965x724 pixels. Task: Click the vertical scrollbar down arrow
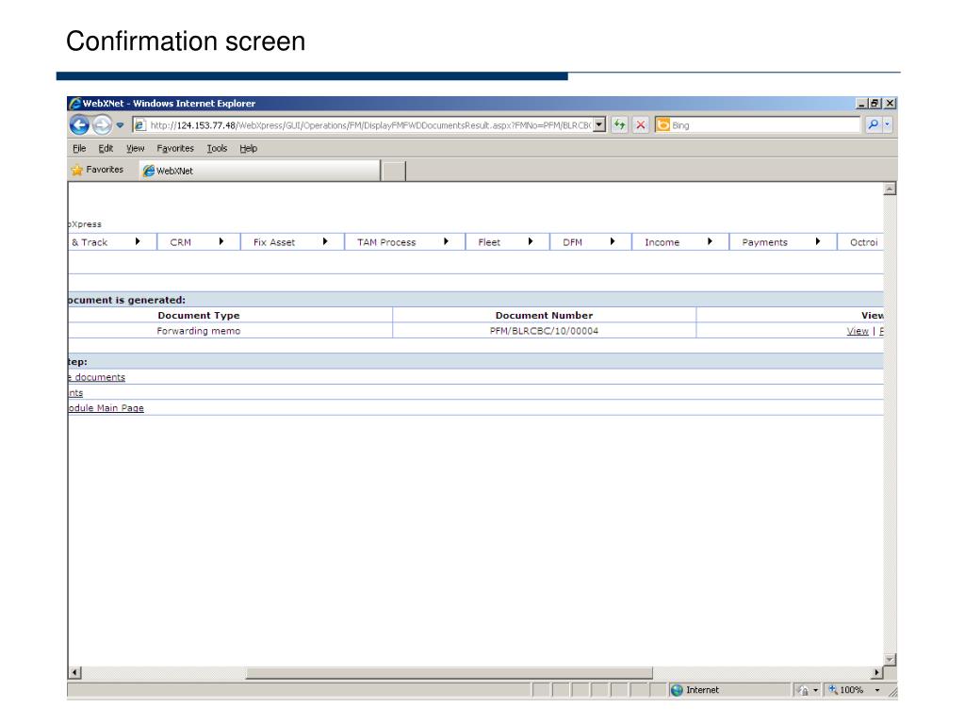890,659
